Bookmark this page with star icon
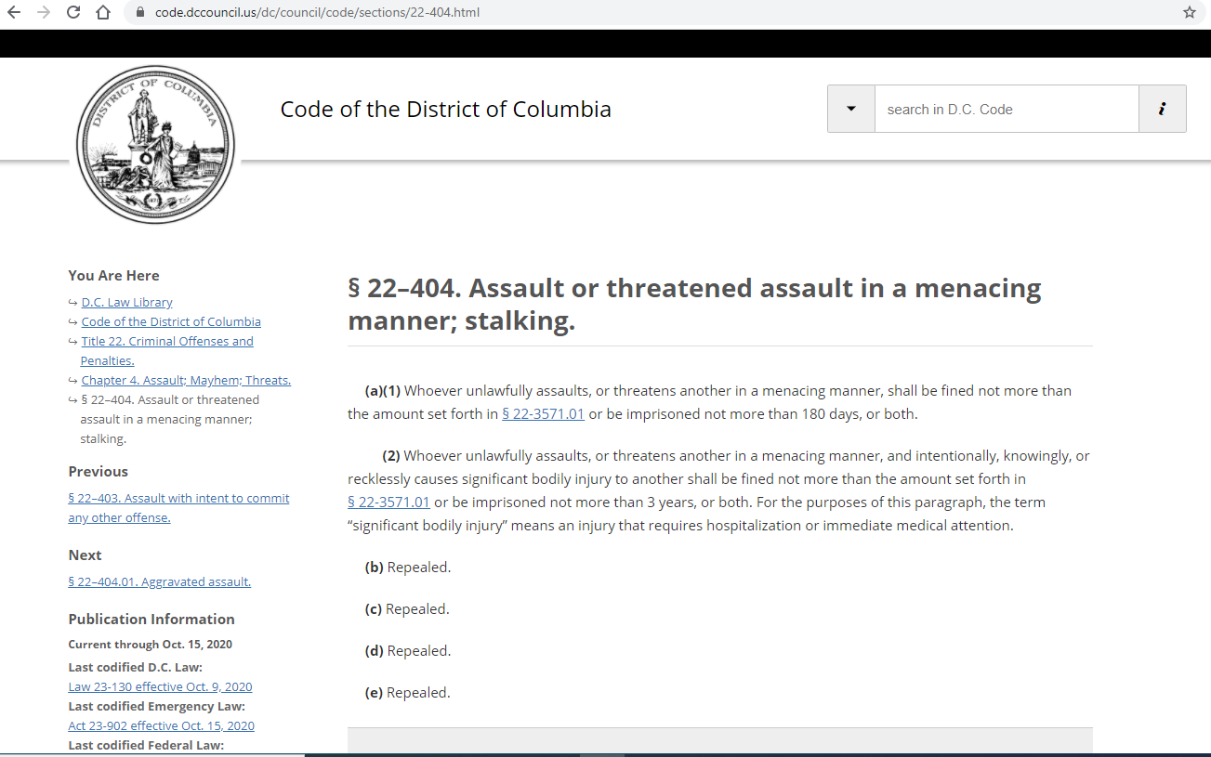This screenshot has width=1211, height=757. click(1190, 13)
